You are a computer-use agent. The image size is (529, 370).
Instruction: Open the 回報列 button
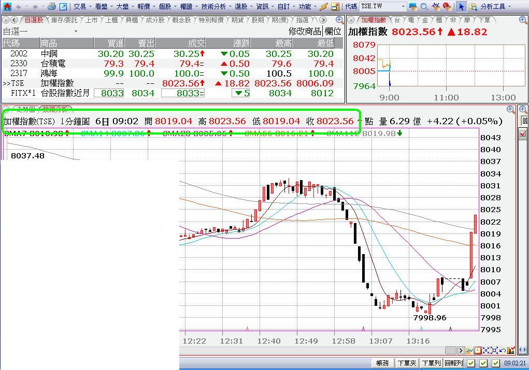(x=453, y=363)
